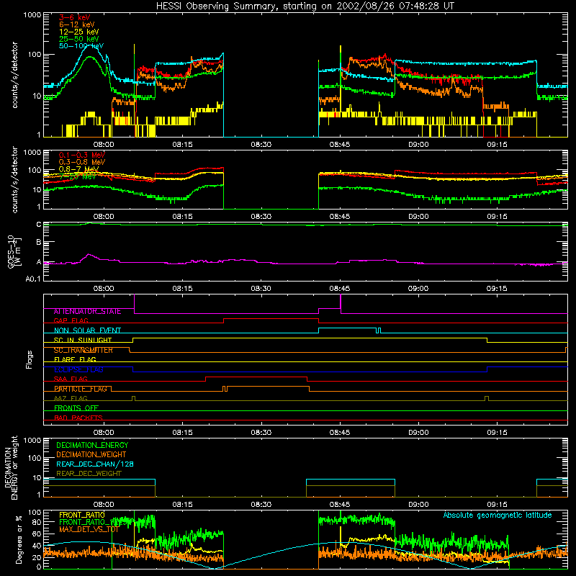
Task: Click the MAX_DET_VS_TOT legend label
Action: coord(89,529)
